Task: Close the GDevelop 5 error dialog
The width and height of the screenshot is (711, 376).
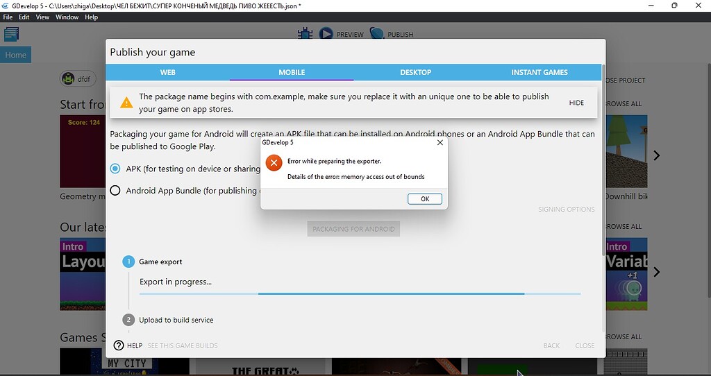Action: (x=440, y=143)
